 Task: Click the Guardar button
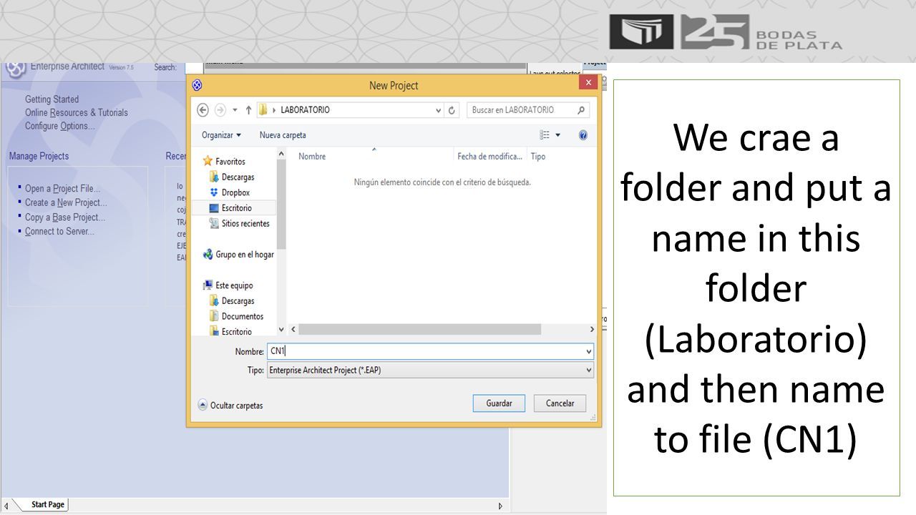pos(499,403)
